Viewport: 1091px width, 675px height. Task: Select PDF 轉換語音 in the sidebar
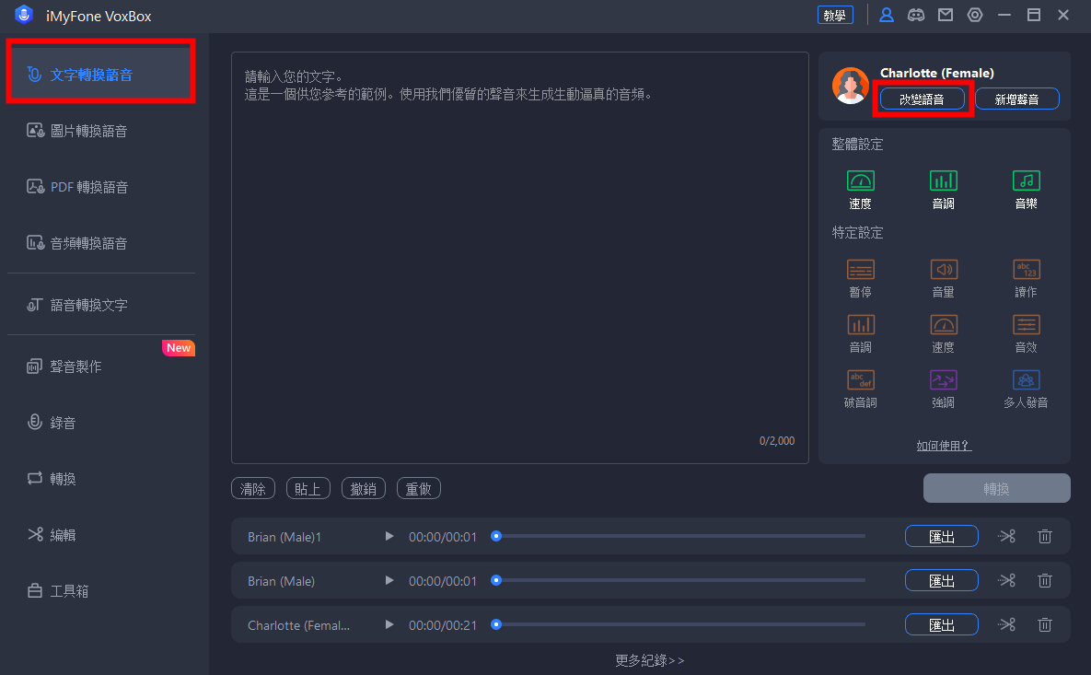pos(77,187)
